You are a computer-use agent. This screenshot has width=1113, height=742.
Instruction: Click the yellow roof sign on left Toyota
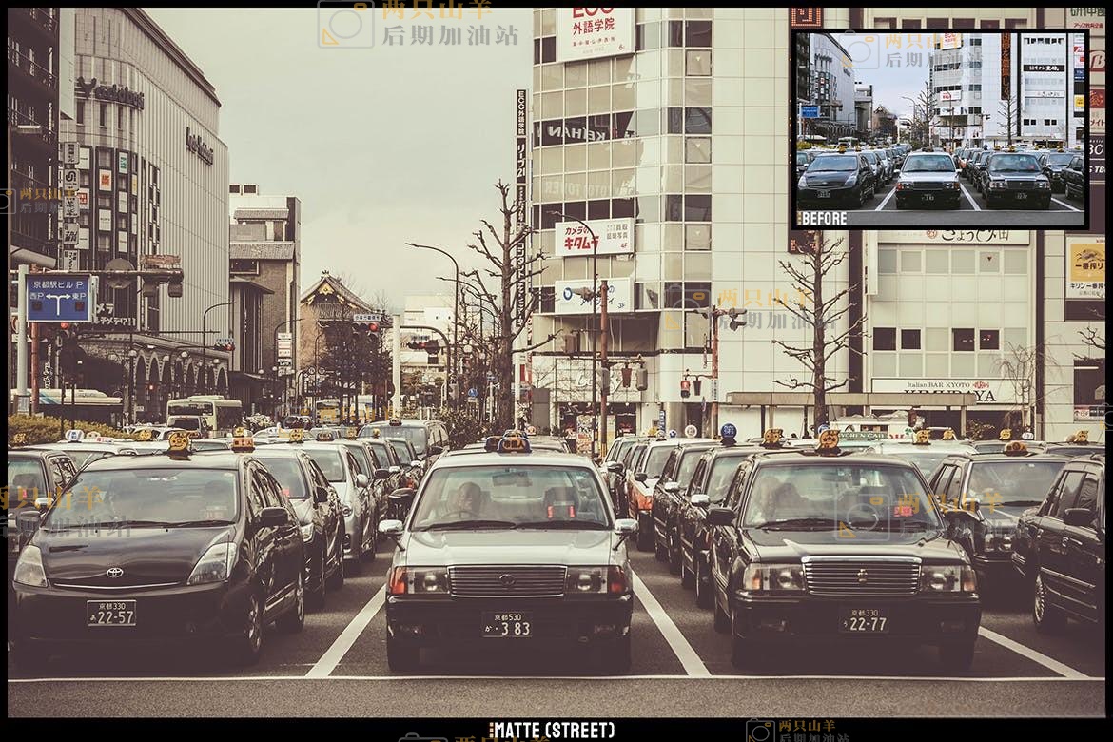tap(180, 442)
